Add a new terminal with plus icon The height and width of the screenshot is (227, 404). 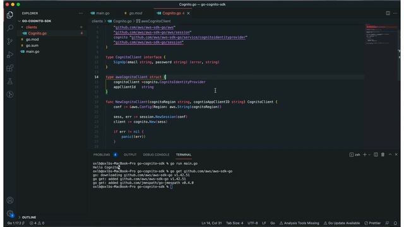pyautogui.click(x=365, y=154)
